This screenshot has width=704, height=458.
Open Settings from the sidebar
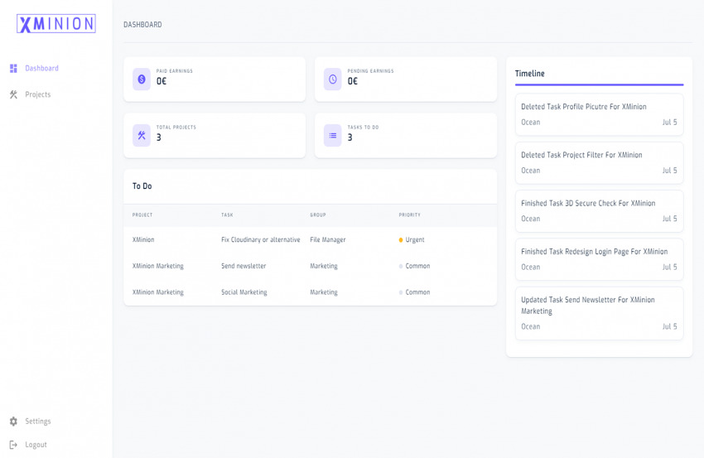[37, 422]
